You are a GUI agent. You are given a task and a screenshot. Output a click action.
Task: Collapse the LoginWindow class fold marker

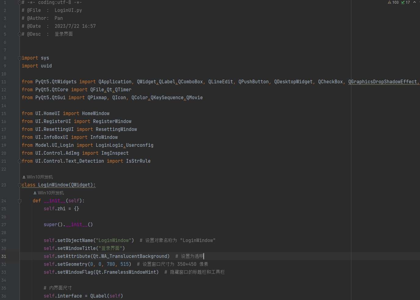click(20, 185)
